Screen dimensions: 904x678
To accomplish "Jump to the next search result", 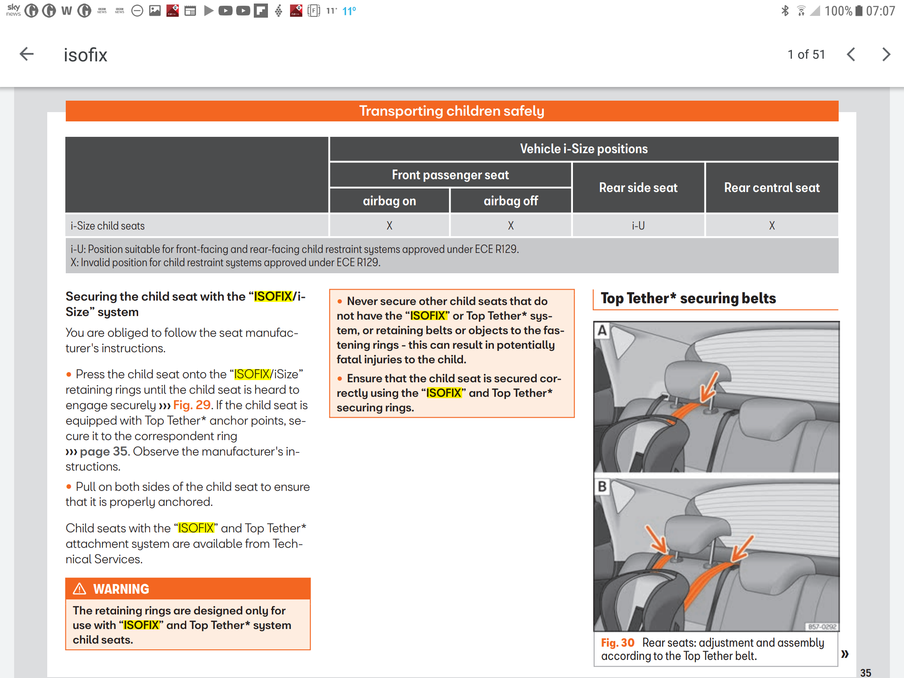I will 885,54.
